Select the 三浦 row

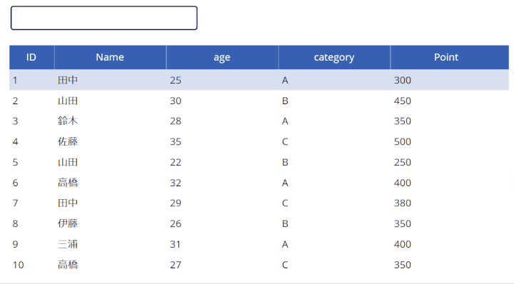click(259, 244)
